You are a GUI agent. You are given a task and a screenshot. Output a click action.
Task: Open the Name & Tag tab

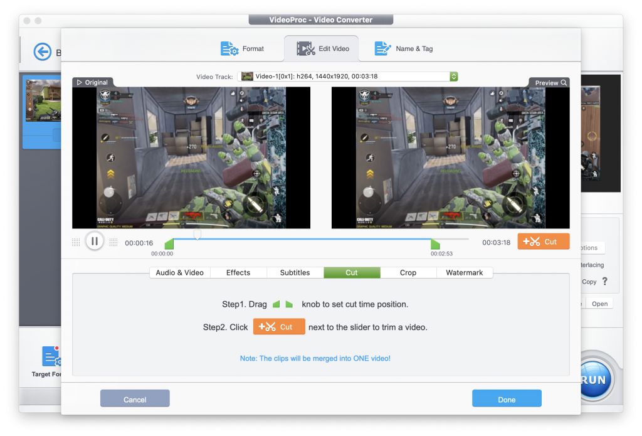click(x=404, y=49)
